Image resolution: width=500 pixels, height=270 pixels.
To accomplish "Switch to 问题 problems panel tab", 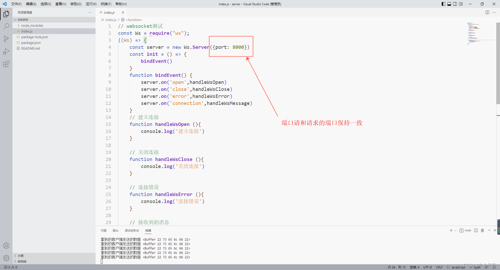I will coord(104,231).
